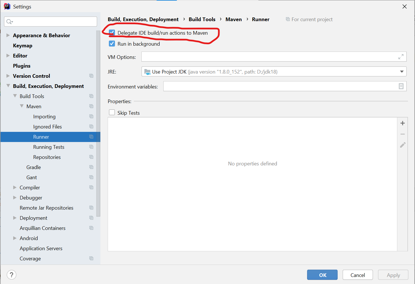Click project-level icon beside Remote Jar Repositories
Viewport: 415px width, 284px height.
(91, 208)
